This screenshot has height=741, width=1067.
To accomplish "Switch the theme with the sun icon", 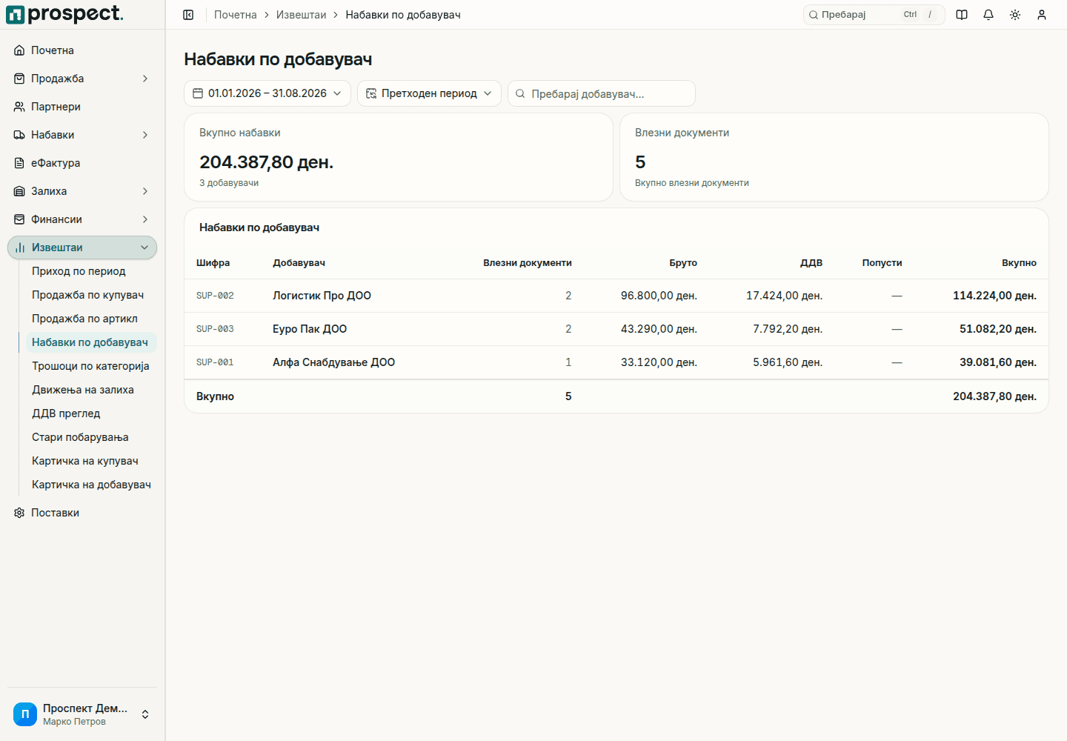I will pos(1015,15).
